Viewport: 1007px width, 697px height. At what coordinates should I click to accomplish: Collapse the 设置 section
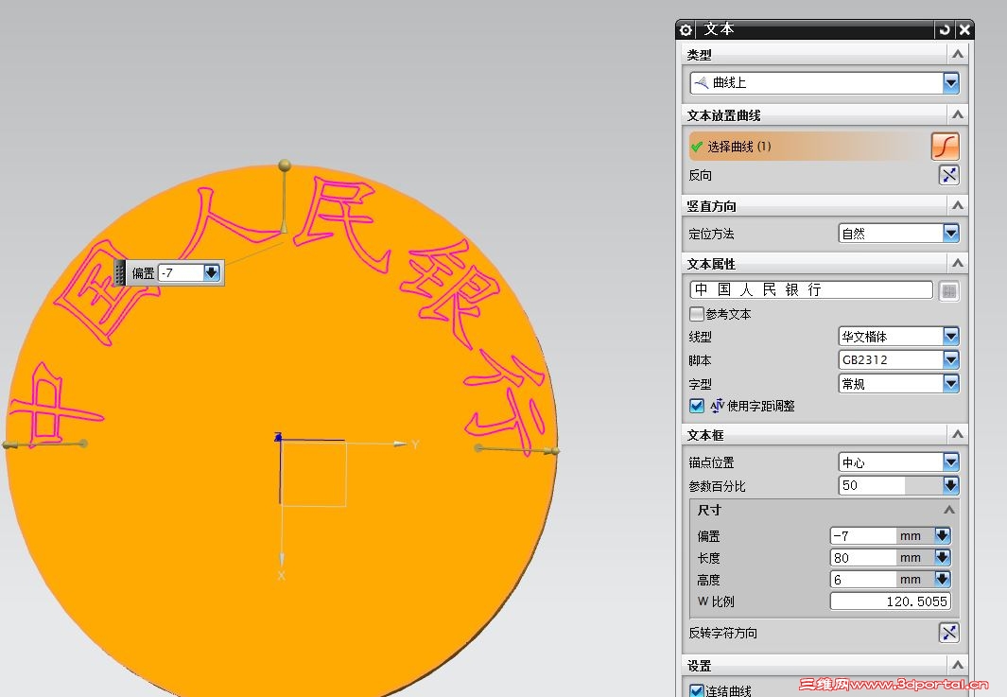coord(958,665)
